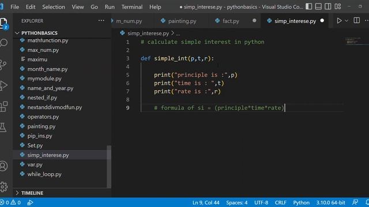Open the Testing flask view
Screen dimensions: 369x207
[3, 128]
